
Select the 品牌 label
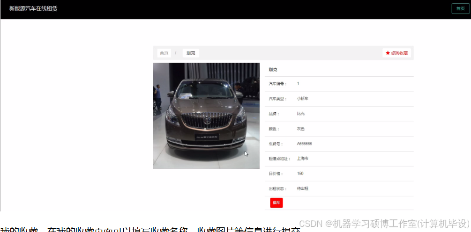tap(274, 114)
